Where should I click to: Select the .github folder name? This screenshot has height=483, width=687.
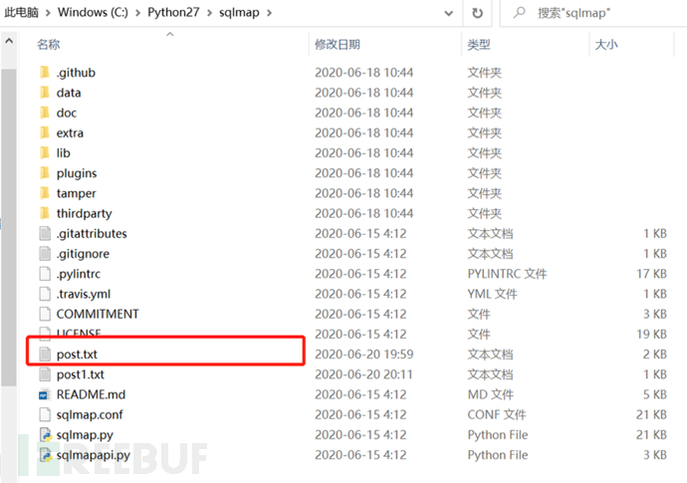point(76,73)
